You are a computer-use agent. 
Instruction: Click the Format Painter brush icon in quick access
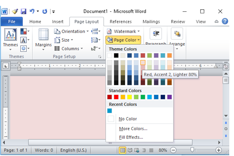[x=15, y=11]
